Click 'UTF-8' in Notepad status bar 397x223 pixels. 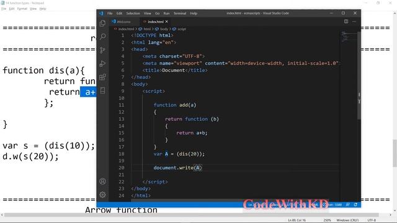click(x=372, y=221)
